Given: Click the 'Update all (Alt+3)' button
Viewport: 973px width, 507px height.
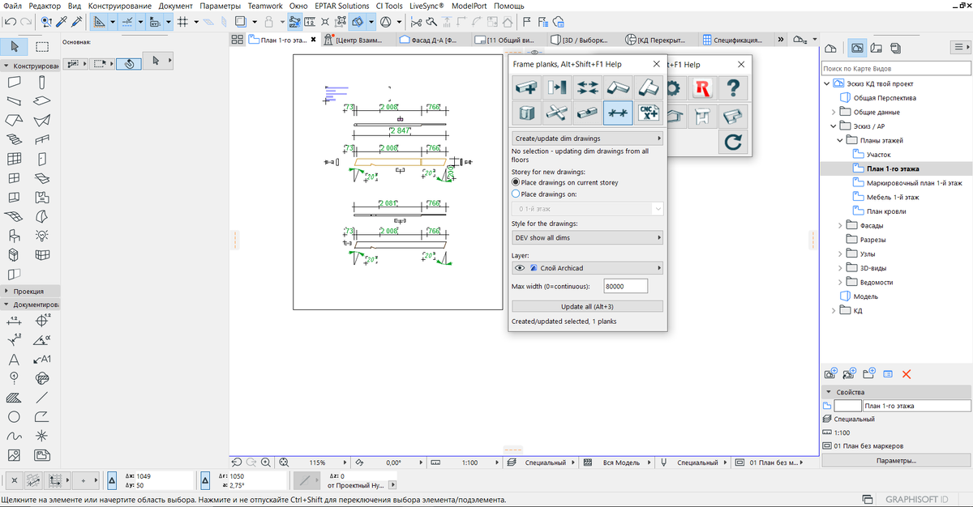Looking at the screenshot, I should pyautogui.click(x=587, y=306).
